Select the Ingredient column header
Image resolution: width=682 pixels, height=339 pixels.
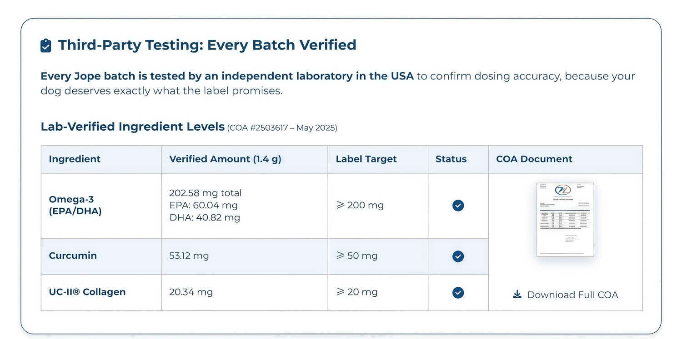pos(75,159)
